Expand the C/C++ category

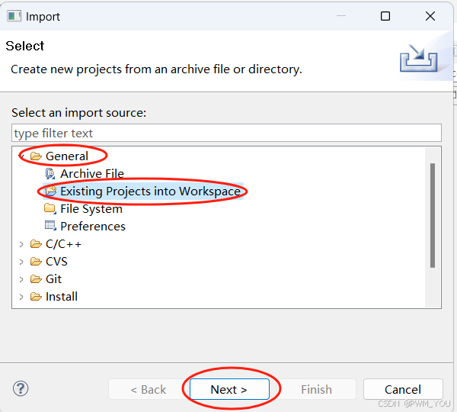[21, 244]
